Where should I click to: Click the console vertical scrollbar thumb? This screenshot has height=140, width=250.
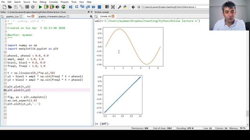[x=247, y=113]
